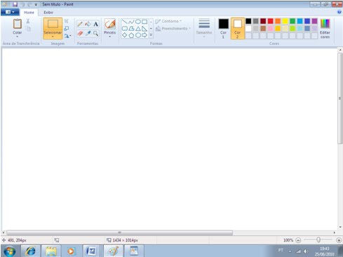The width and height of the screenshot is (343, 257).
Task: Click the zoom in plus button
Action: pos(339,240)
